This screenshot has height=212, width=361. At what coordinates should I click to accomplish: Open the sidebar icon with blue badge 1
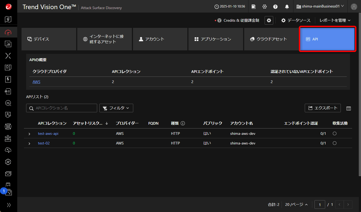tap(8, 192)
